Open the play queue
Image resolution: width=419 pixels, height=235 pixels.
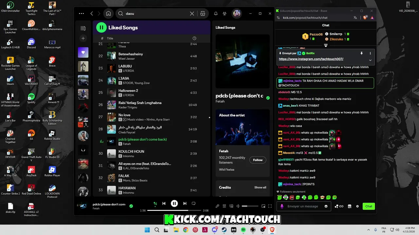pyautogui.click(x=224, y=206)
